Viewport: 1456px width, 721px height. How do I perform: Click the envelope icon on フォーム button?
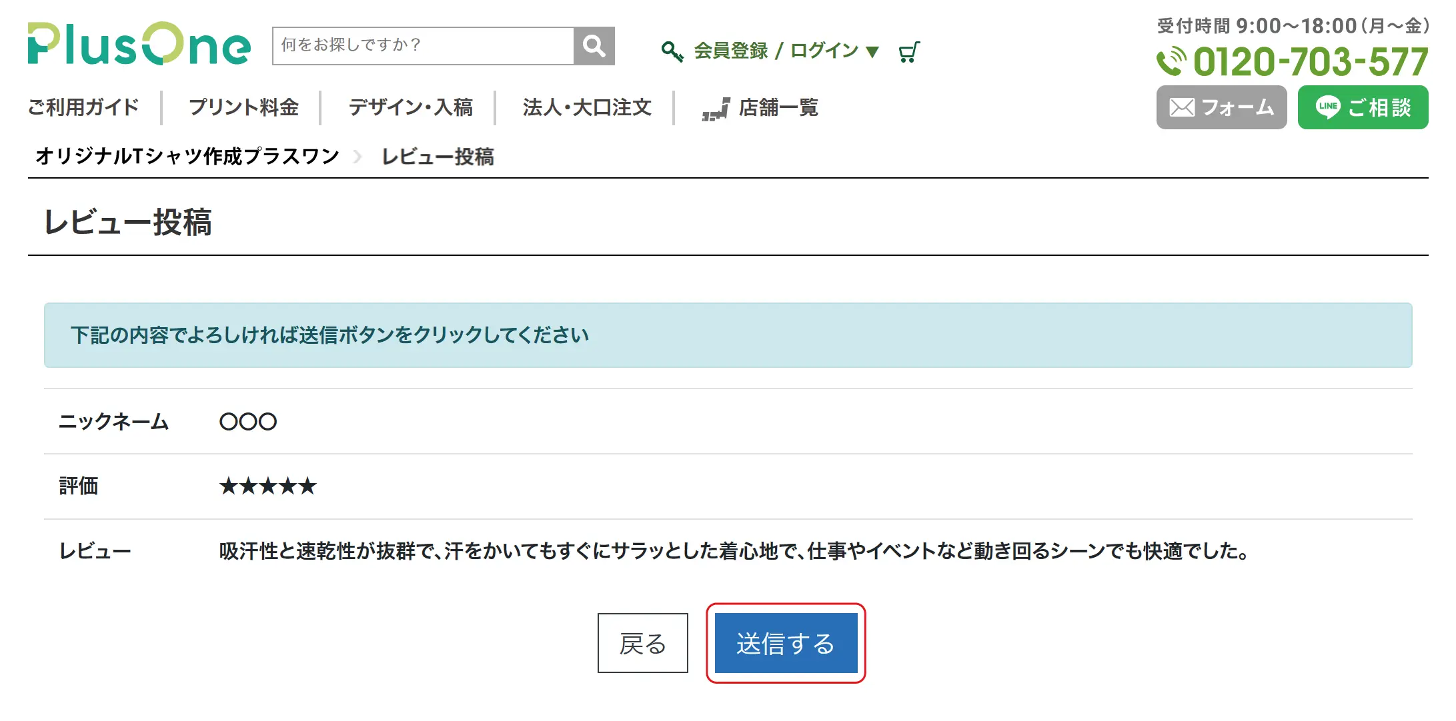pos(1183,107)
